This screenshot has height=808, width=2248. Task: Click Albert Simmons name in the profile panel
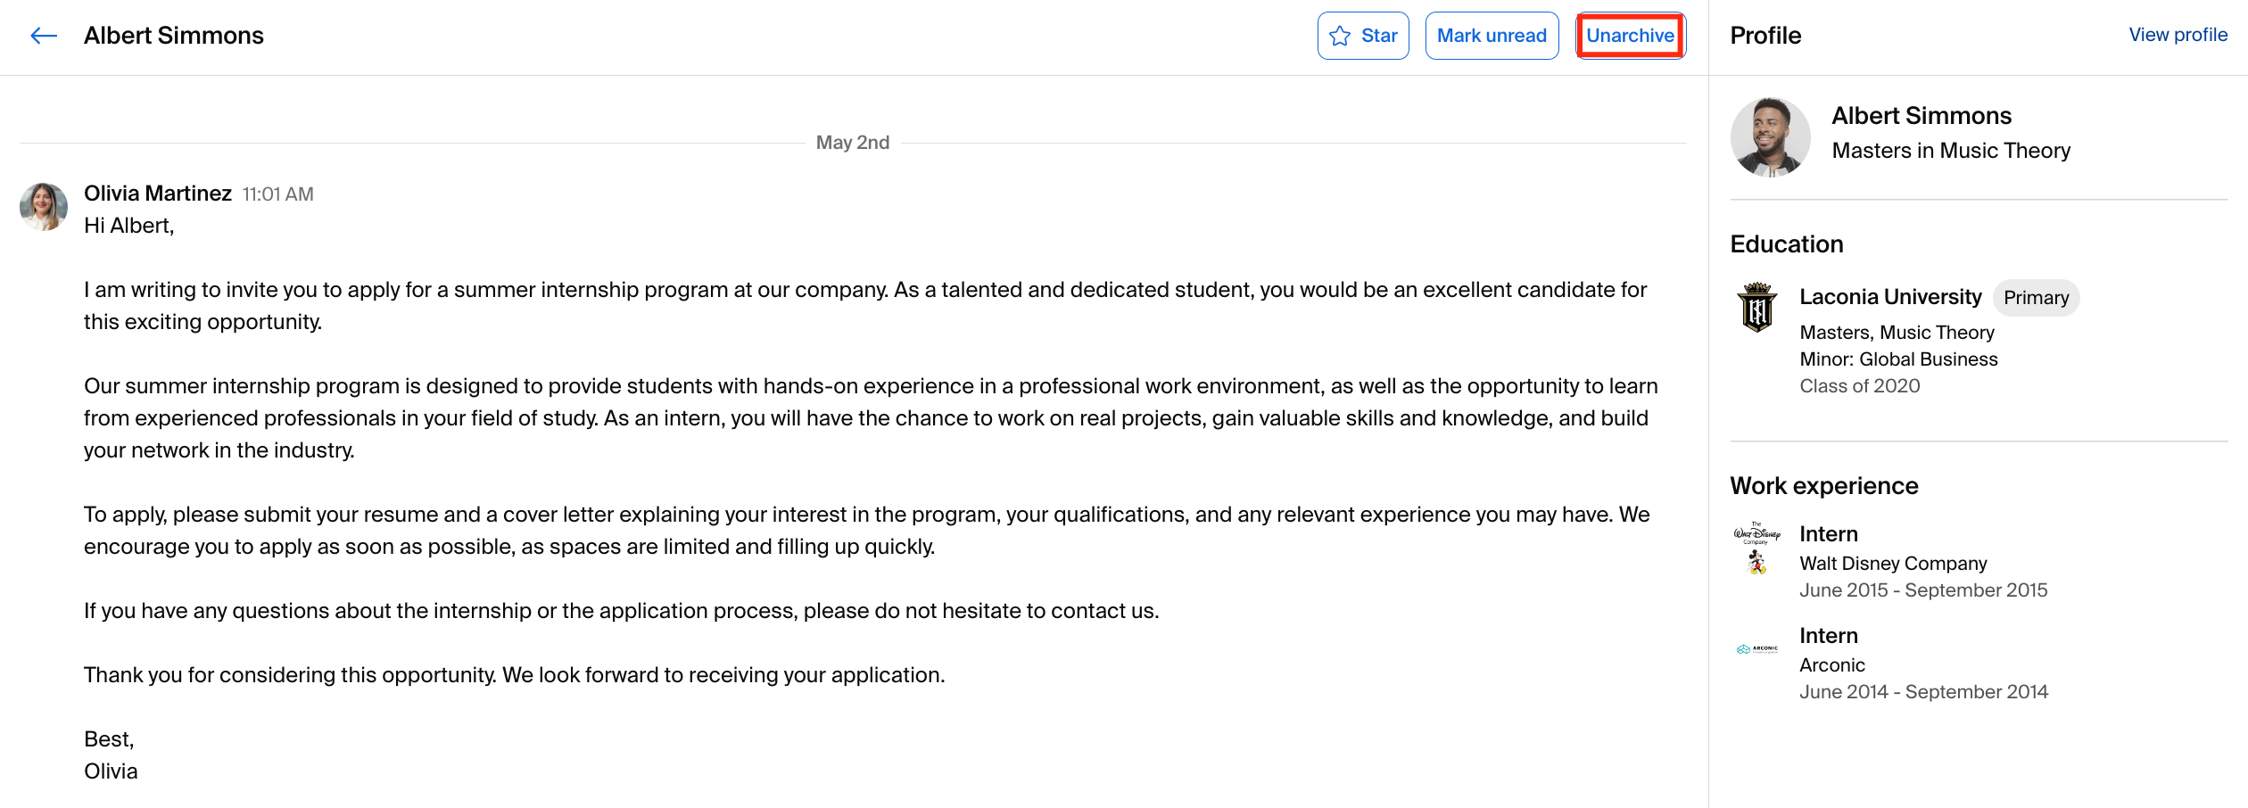(x=1922, y=116)
